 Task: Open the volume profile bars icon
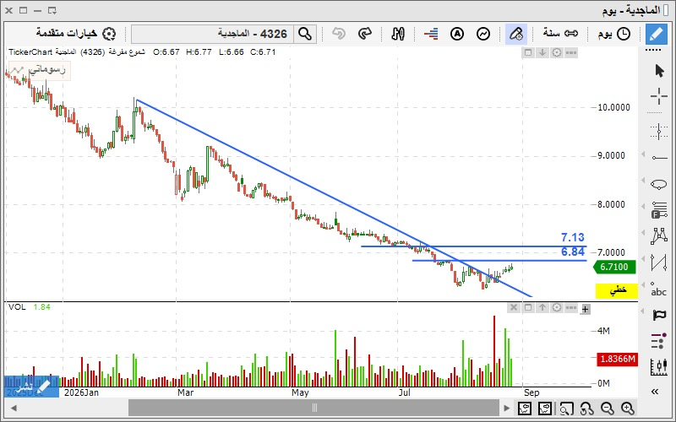click(431, 34)
